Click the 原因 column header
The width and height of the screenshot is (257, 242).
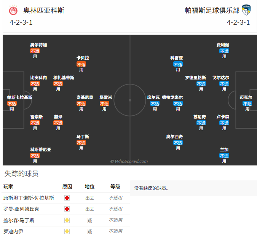(x=67, y=186)
